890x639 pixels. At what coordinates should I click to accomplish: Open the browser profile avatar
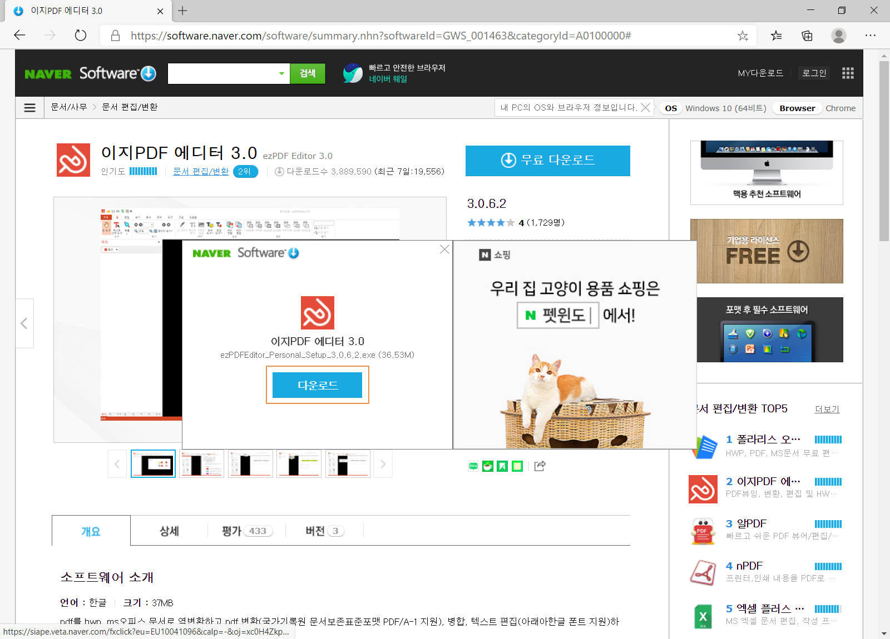point(839,36)
